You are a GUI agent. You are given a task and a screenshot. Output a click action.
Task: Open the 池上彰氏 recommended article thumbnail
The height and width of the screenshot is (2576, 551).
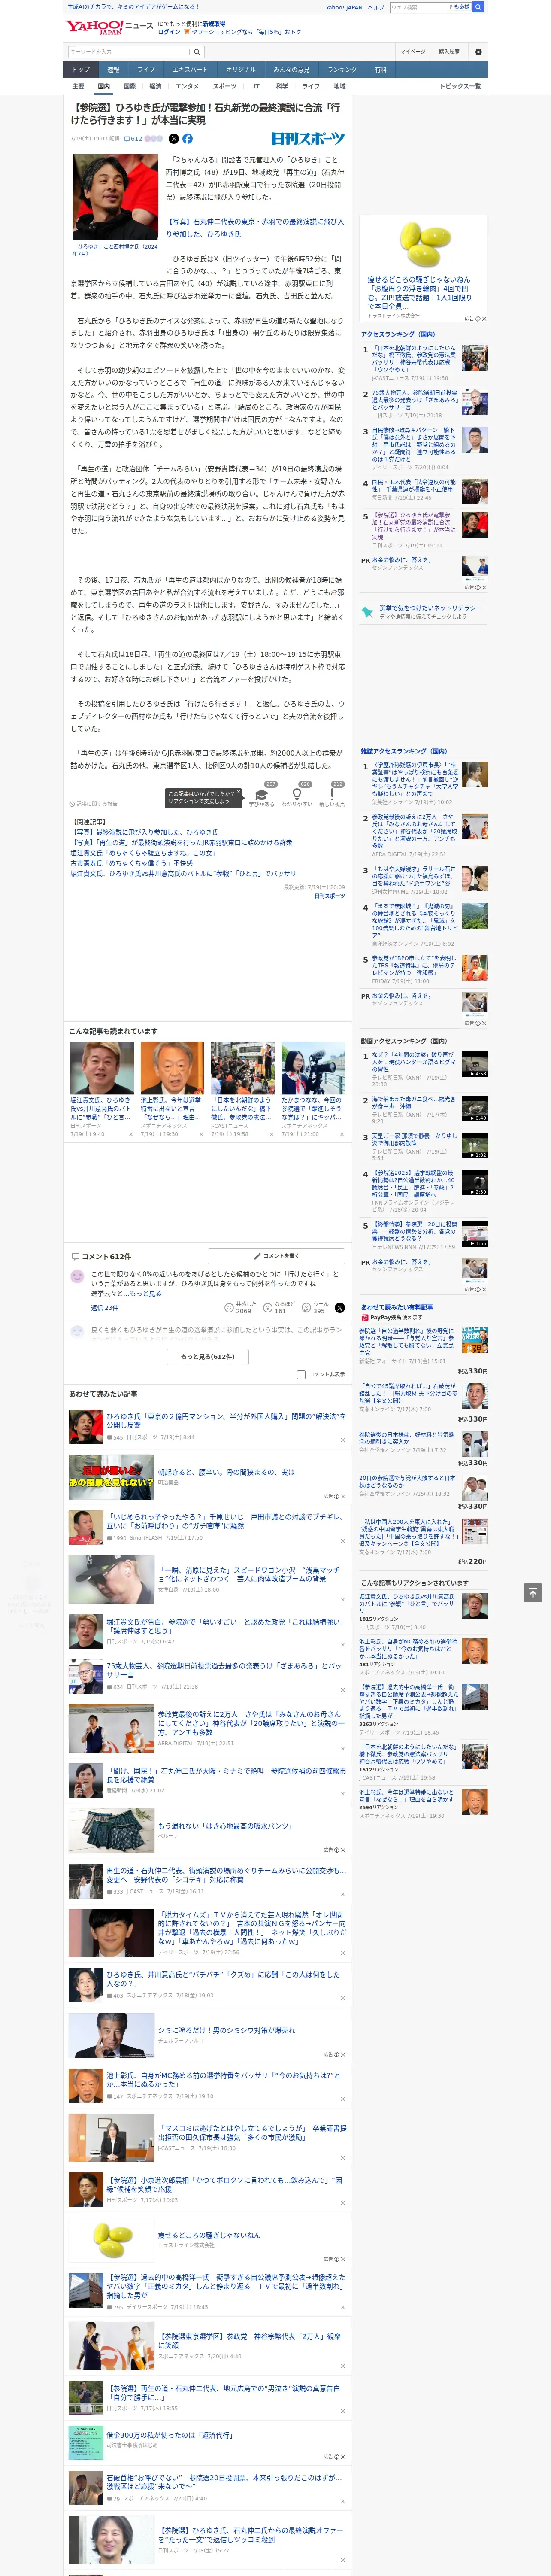(x=172, y=1068)
